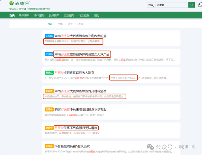Open the envelope message icon
Image resolution: width=202 pixels, height=155 pixels.
coord(200,5)
